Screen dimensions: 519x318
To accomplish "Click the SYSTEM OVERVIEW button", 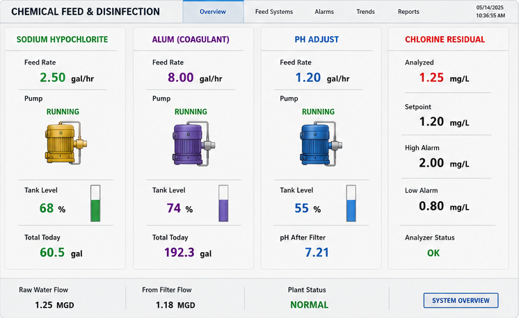I will point(461,301).
